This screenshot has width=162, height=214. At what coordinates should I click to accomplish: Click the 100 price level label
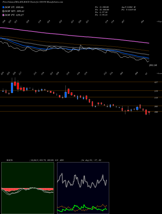point(156,112)
